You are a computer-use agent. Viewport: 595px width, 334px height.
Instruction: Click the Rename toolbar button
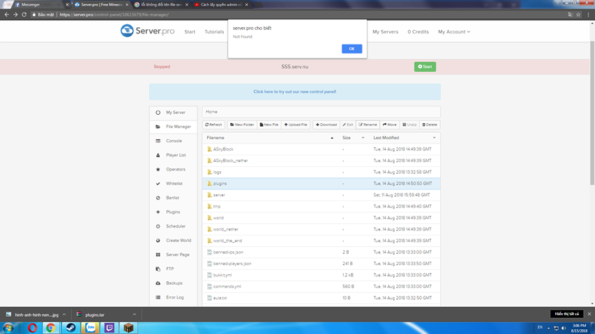(368, 125)
